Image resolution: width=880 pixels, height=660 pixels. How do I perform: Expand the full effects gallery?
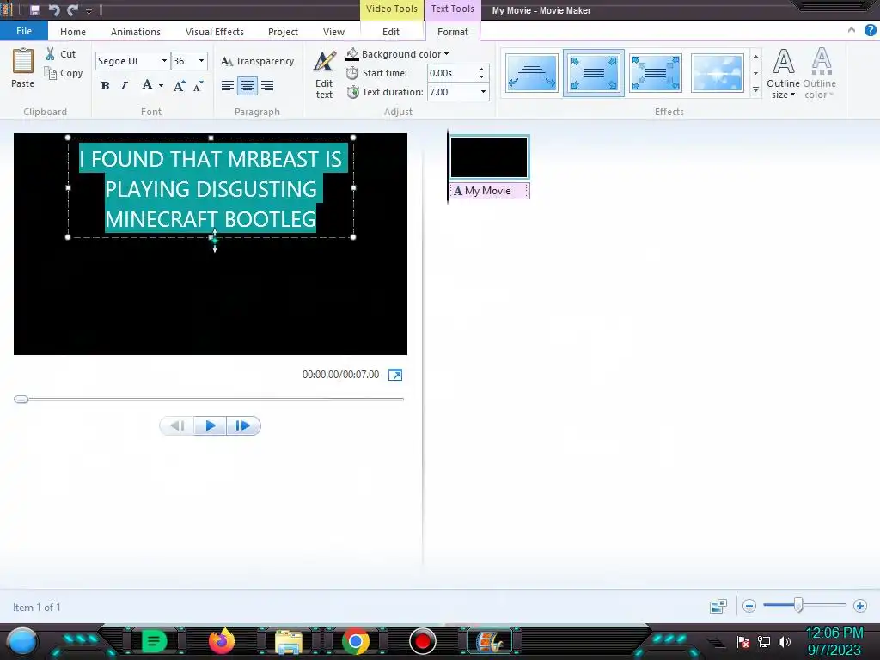point(755,89)
